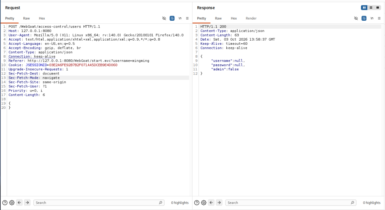
Task: Click magnifier icon in Request search
Action: [x=161, y=202]
